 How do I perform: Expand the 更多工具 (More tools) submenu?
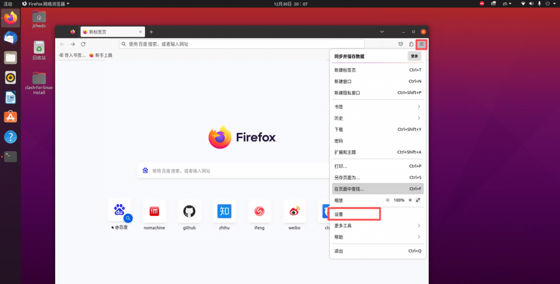[378, 226]
